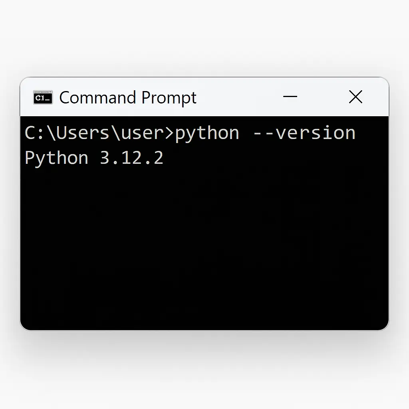The width and height of the screenshot is (409, 409).
Task: Click empty title bar space left of minimize
Action: tap(240, 97)
